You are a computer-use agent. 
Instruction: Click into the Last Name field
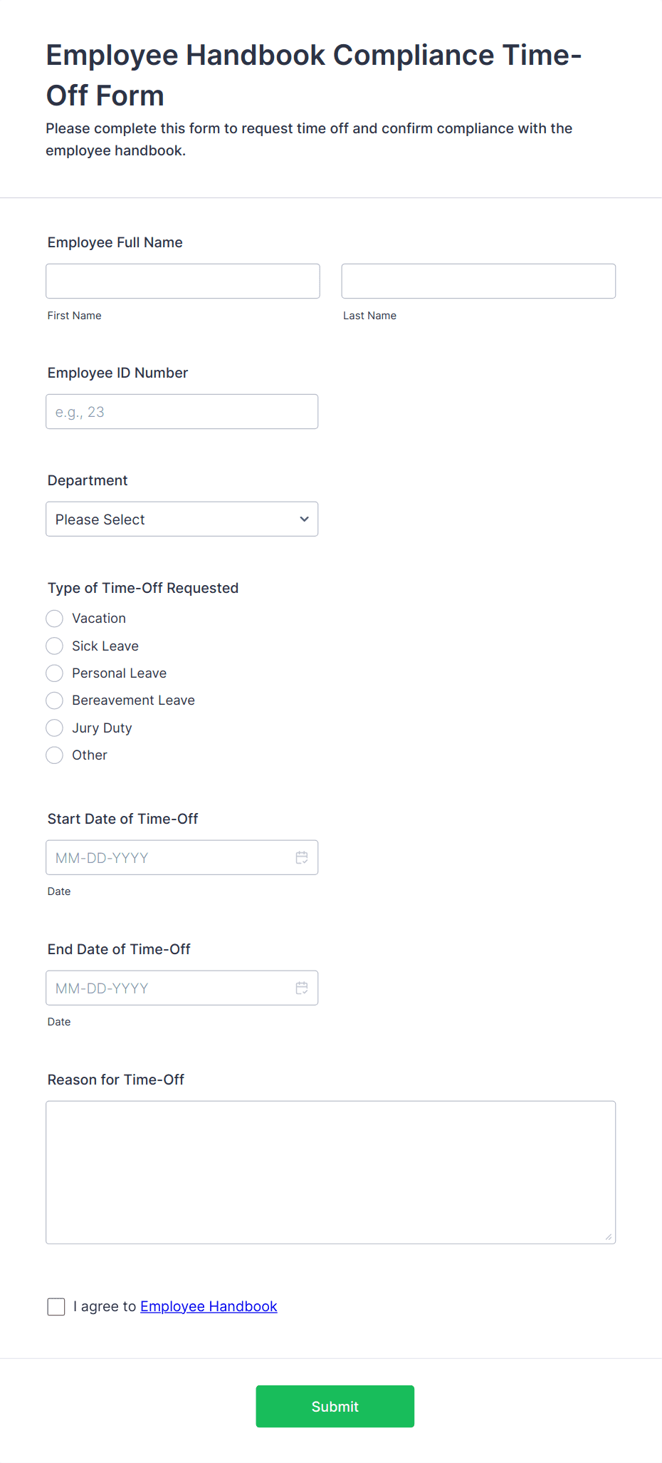[478, 281]
